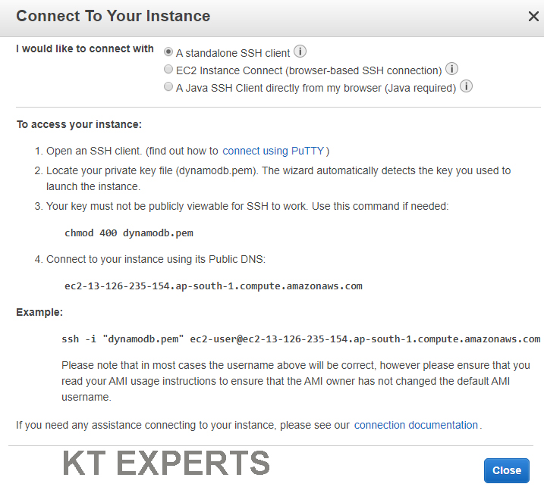
Task: Follow the connection documentation link
Action: tap(416, 425)
